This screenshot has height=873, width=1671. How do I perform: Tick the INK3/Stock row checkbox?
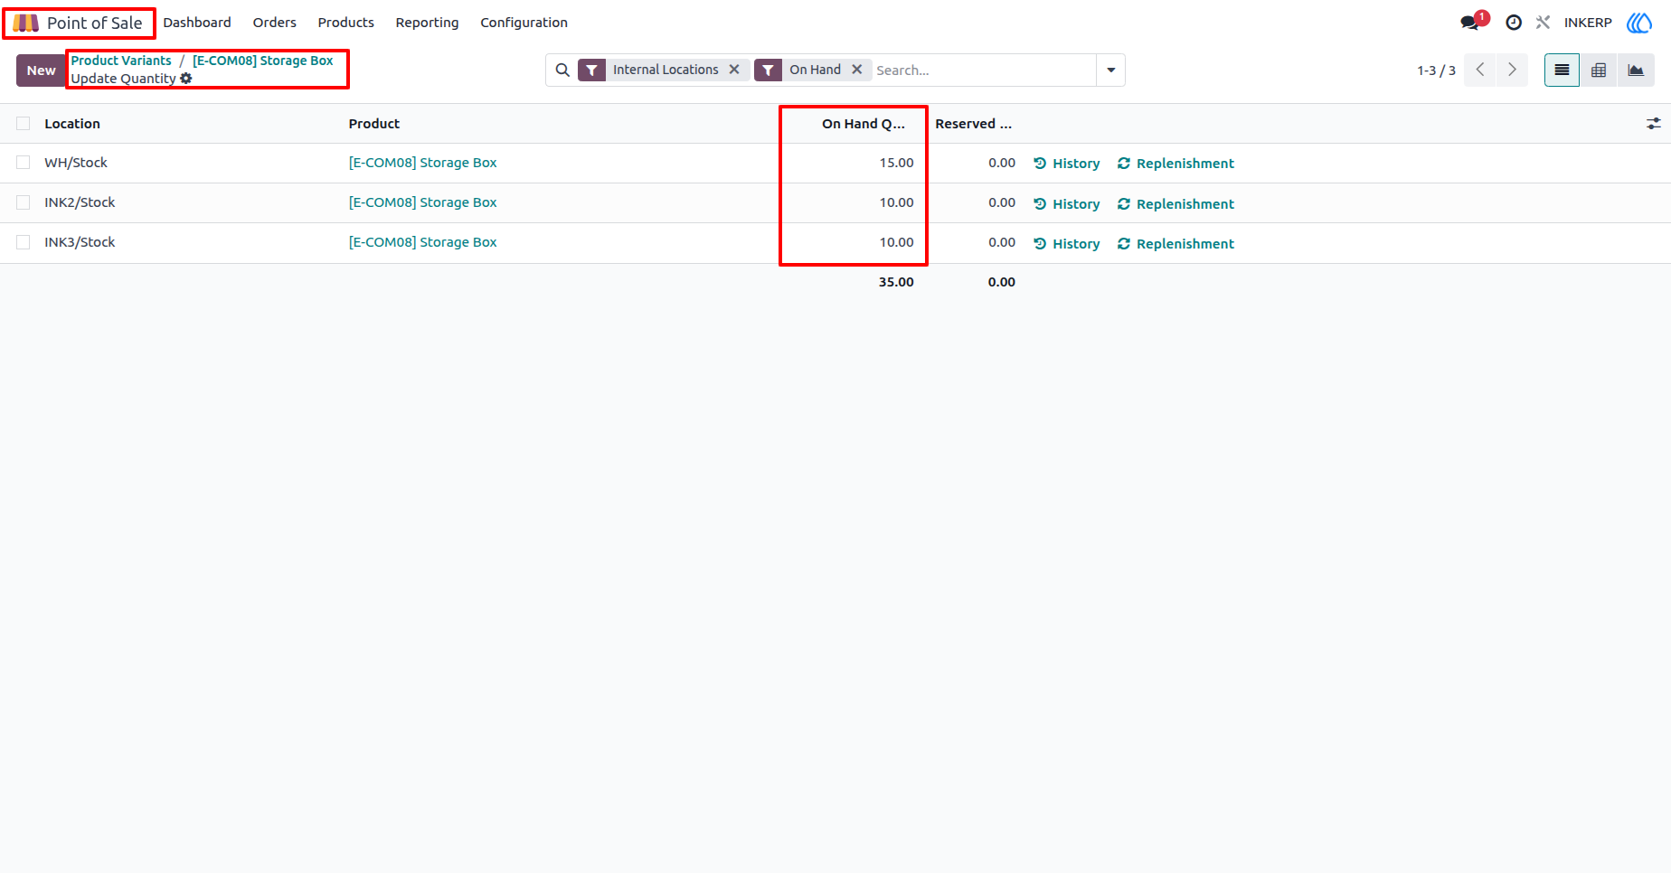pos(24,242)
